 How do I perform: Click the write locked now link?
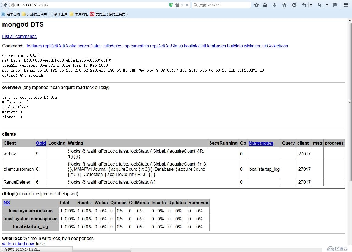(x=18, y=244)
